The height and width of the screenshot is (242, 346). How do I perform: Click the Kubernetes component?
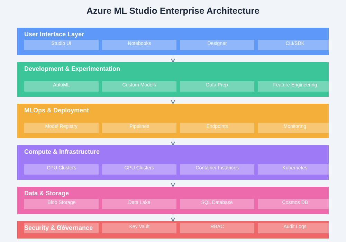coord(295,169)
